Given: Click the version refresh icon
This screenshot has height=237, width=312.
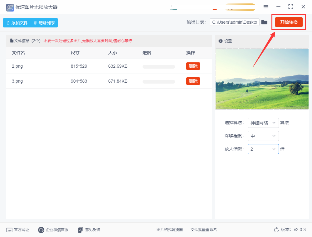Looking at the screenshot, I should (276, 230).
